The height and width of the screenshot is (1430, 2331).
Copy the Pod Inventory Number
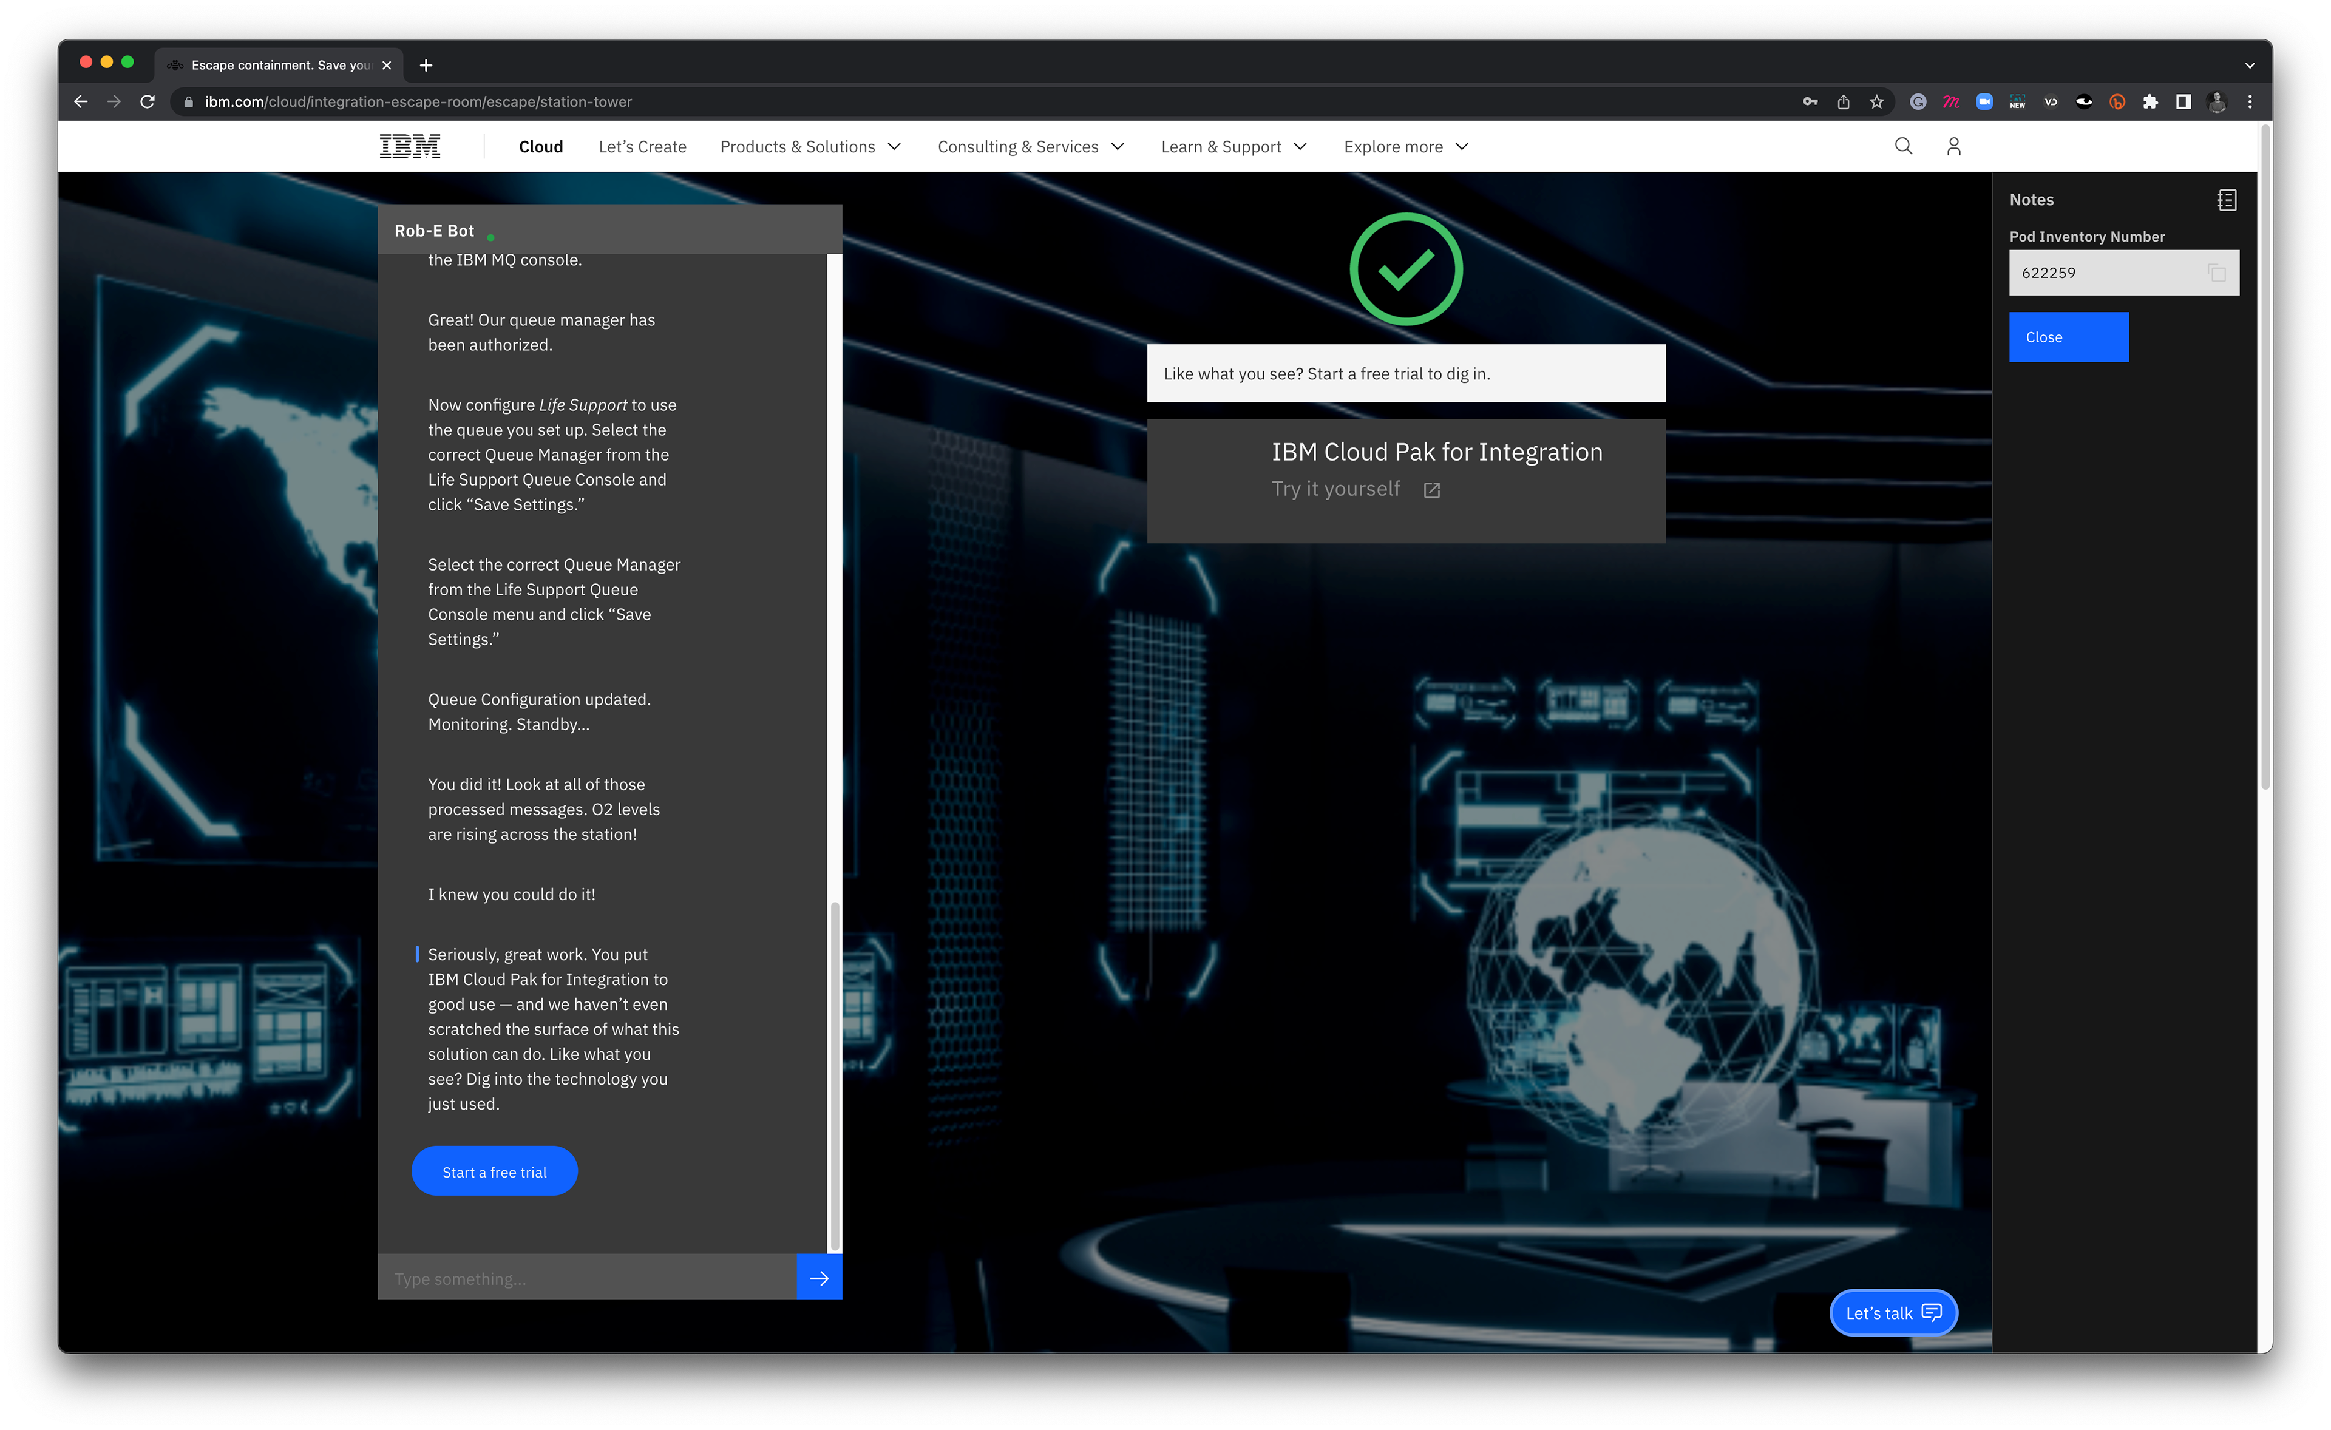(x=2216, y=273)
